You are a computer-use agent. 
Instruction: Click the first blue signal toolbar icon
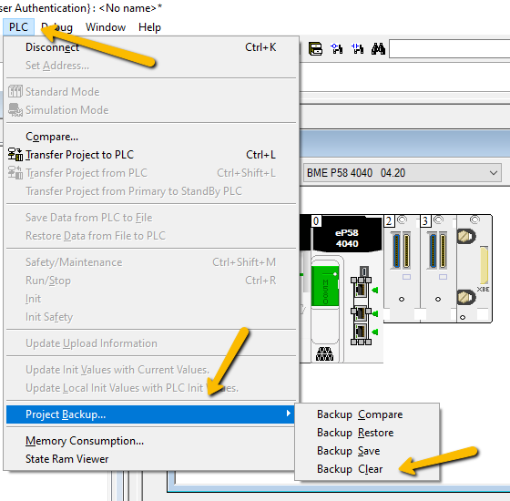pyautogui.click(x=337, y=49)
